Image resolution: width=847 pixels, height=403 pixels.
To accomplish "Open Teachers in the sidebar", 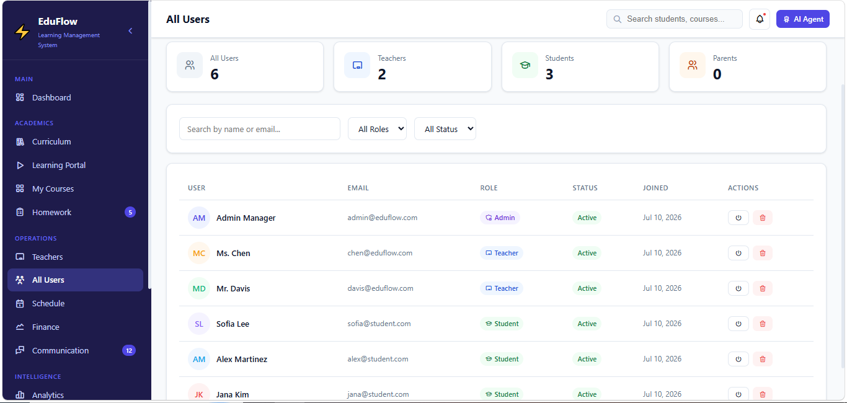I will 75,257.
